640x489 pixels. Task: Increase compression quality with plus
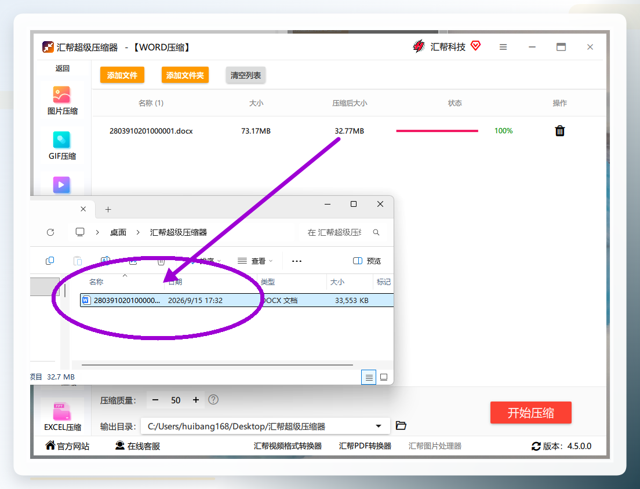tap(196, 400)
